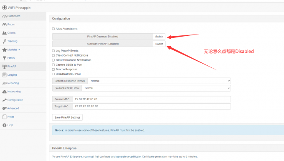This screenshot has width=284, height=161.
Task: Click the Modules star icon
Action: (x=4, y=50)
